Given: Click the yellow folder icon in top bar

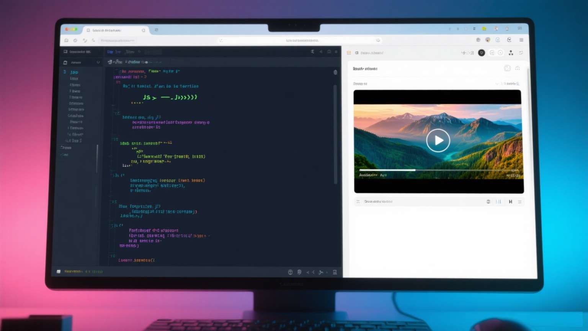Looking at the screenshot, I should pos(484,29).
